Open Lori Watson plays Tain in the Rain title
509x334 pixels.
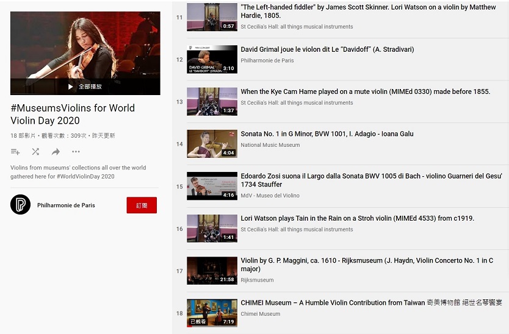tap(358, 218)
